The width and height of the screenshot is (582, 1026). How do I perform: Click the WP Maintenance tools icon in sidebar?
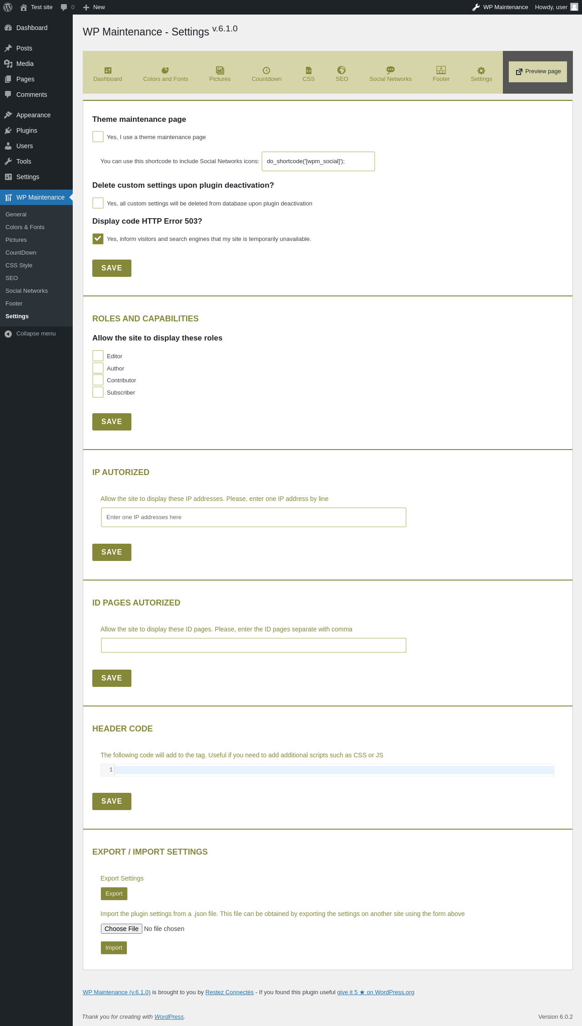coord(8,197)
